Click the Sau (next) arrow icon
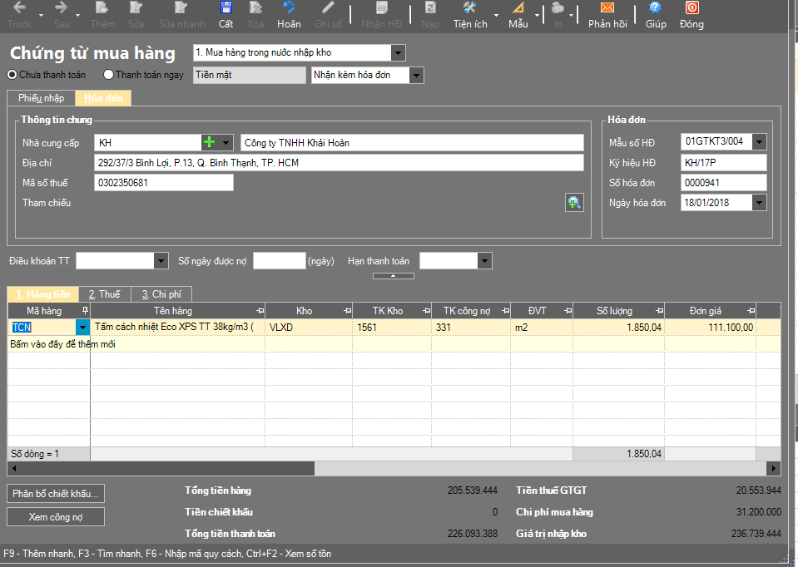 point(61,7)
